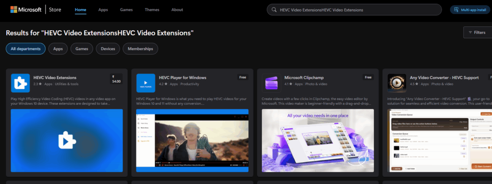Open the HEVC Video Extensions app icon

[20, 83]
